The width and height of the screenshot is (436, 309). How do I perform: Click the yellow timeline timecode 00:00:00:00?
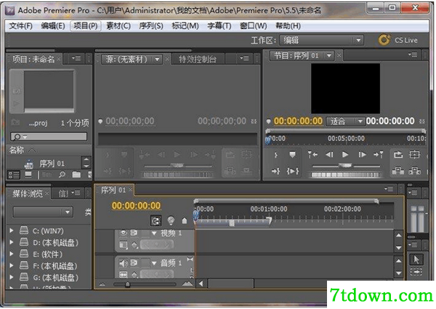coord(137,206)
